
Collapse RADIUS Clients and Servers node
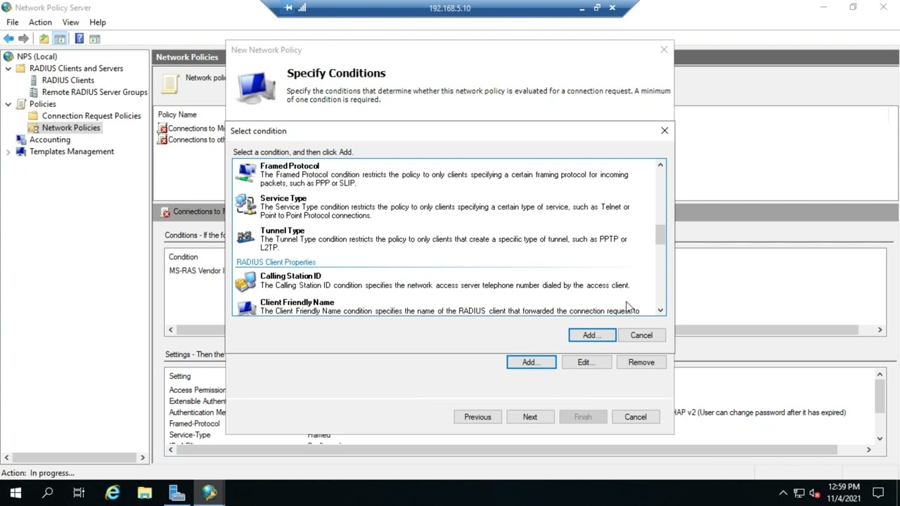click(8, 69)
